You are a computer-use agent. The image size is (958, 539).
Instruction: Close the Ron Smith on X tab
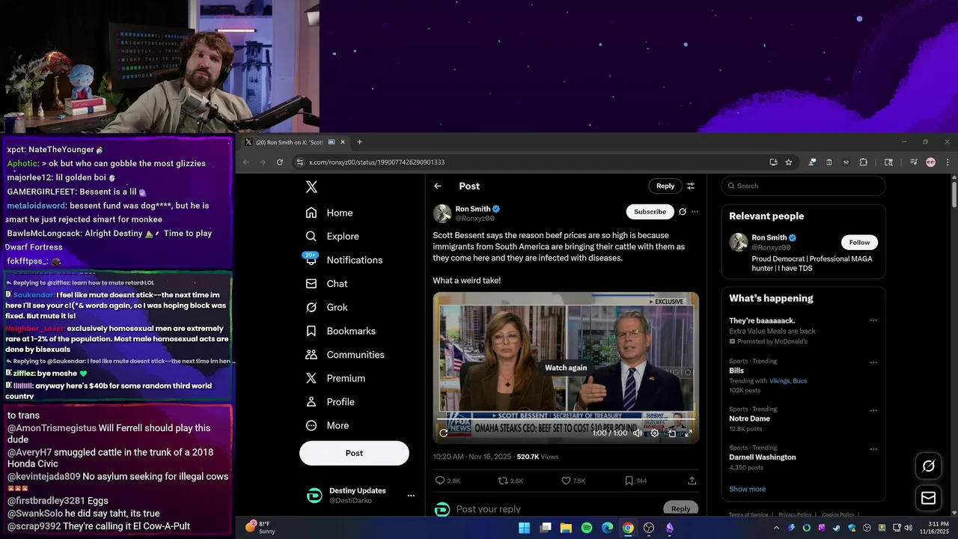343,142
